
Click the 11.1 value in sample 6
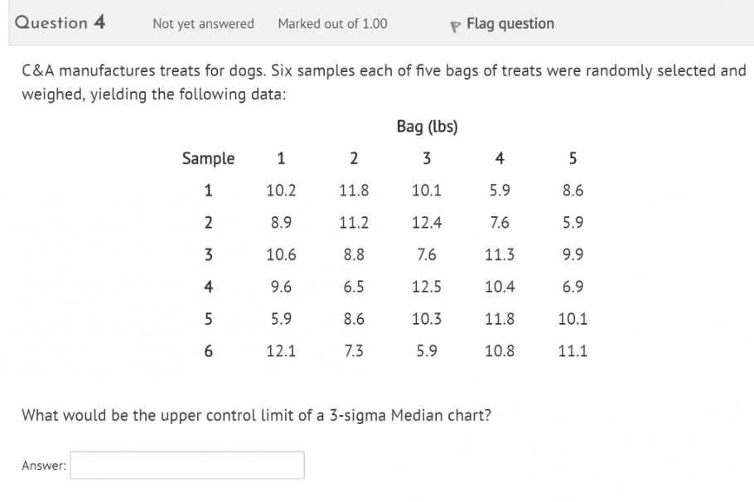[573, 350]
